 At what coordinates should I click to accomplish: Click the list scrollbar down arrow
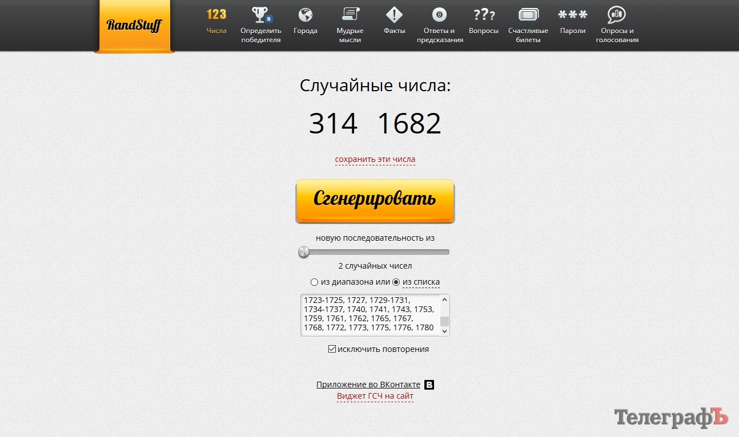(444, 331)
